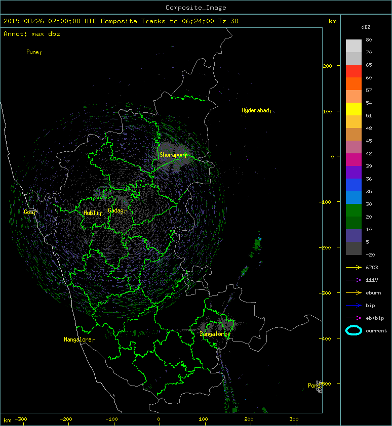392x426 pixels.
Task: Click the 'dBZ' colorbar heading
Action: (366, 27)
